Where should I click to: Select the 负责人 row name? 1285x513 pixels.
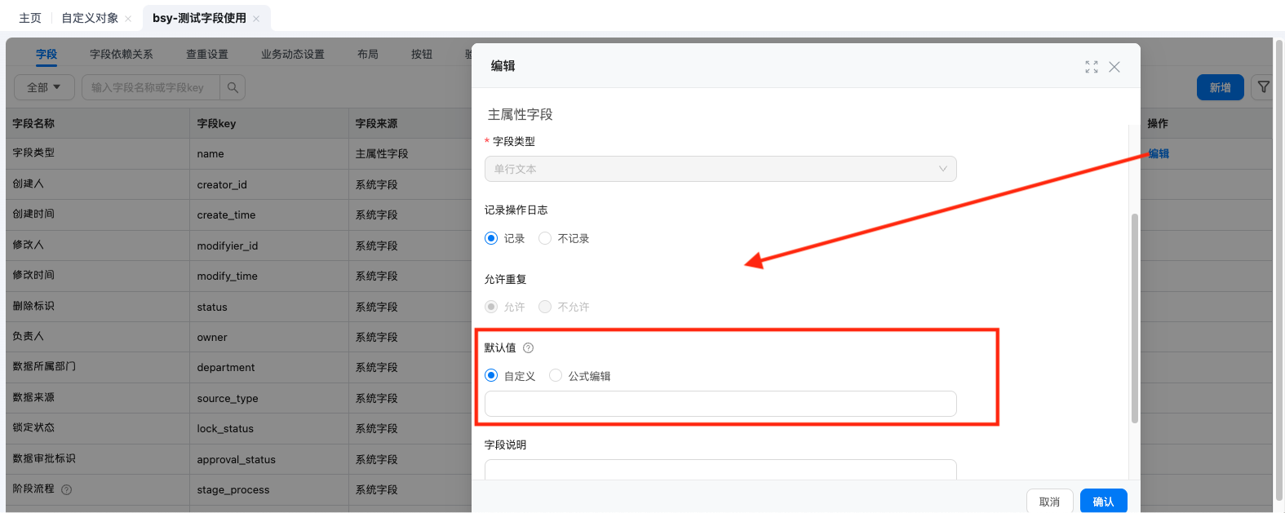coord(29,336)
